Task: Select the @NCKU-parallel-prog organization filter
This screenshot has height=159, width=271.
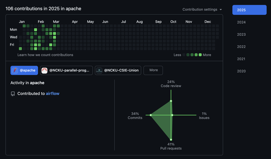Action: [x=66, y=70]
